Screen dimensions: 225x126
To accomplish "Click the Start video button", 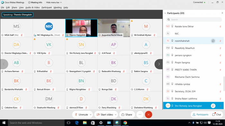I will [105, 114].
